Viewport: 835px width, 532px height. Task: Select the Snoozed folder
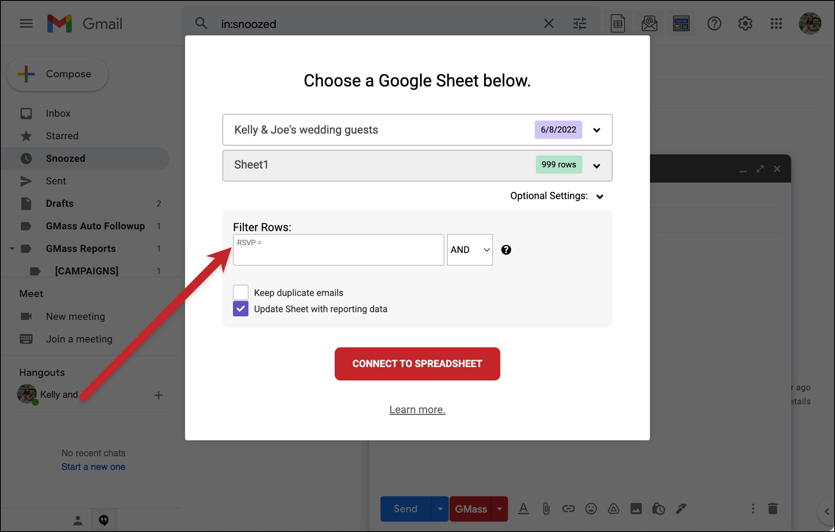click(85, 158)
